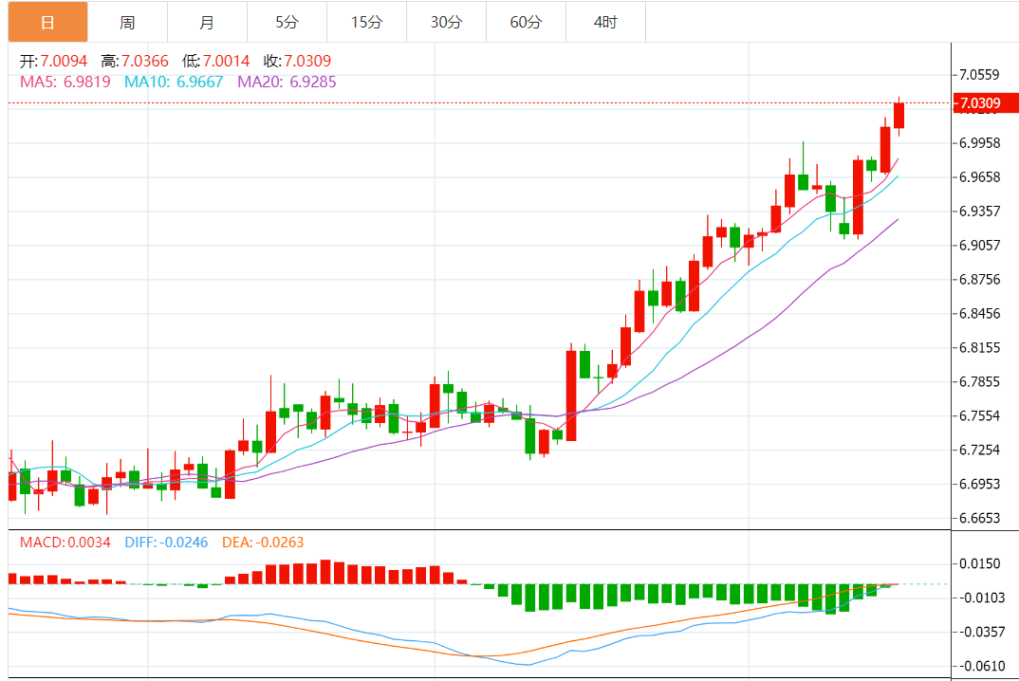This screenshot has height=681, width=1019.
Task: Select the 日 daily timeframe tab
Action: click(48, 22)
